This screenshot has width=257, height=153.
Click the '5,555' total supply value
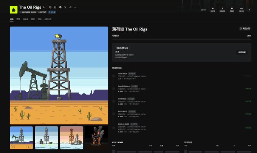(x=249, y=36)
